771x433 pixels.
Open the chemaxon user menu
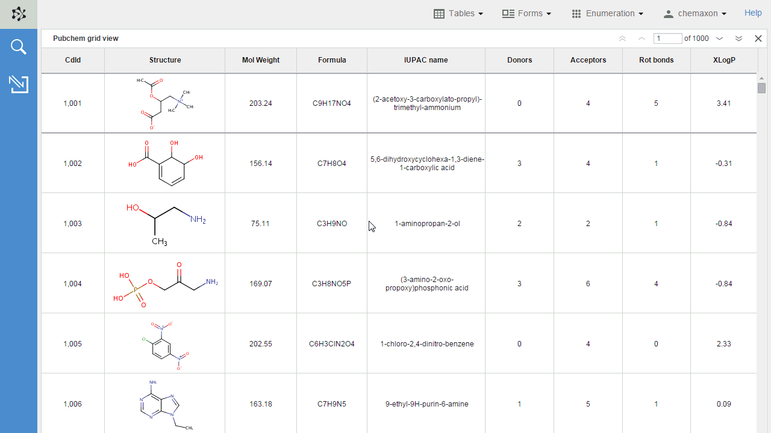pos(695,13)
